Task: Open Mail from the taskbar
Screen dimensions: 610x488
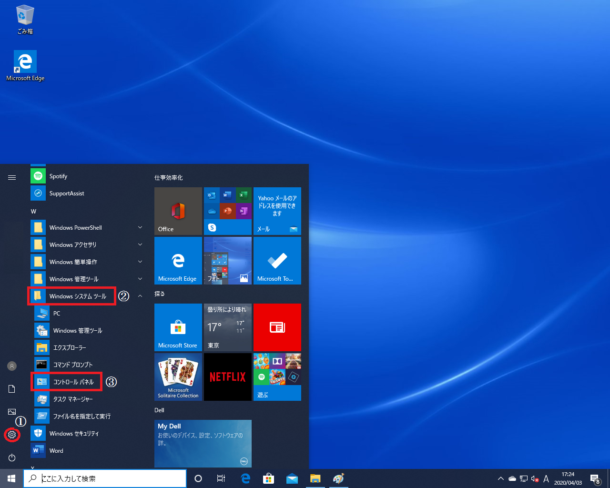Action: 292,478
